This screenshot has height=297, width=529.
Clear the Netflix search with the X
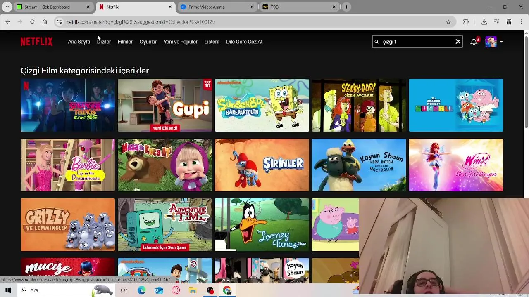point(458,42)
